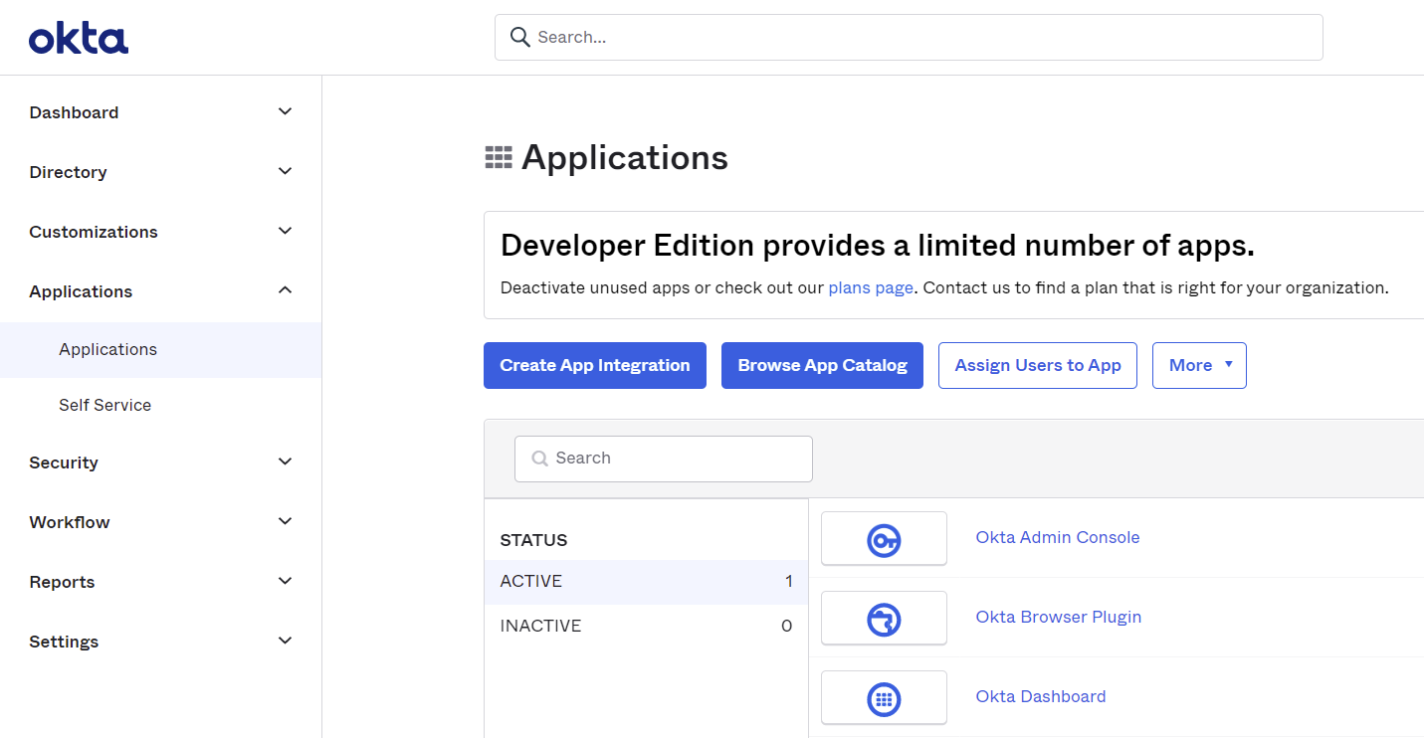The height and width of the screenshot is (738, 1424).
Task: Open Reports in the sidebar
Action: click(62, 582)
